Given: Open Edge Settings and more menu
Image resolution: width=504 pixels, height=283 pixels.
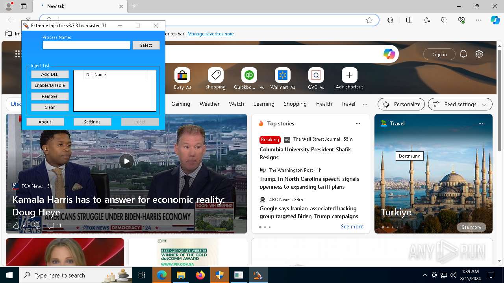Looking at the screenshot, I should 479,20.
